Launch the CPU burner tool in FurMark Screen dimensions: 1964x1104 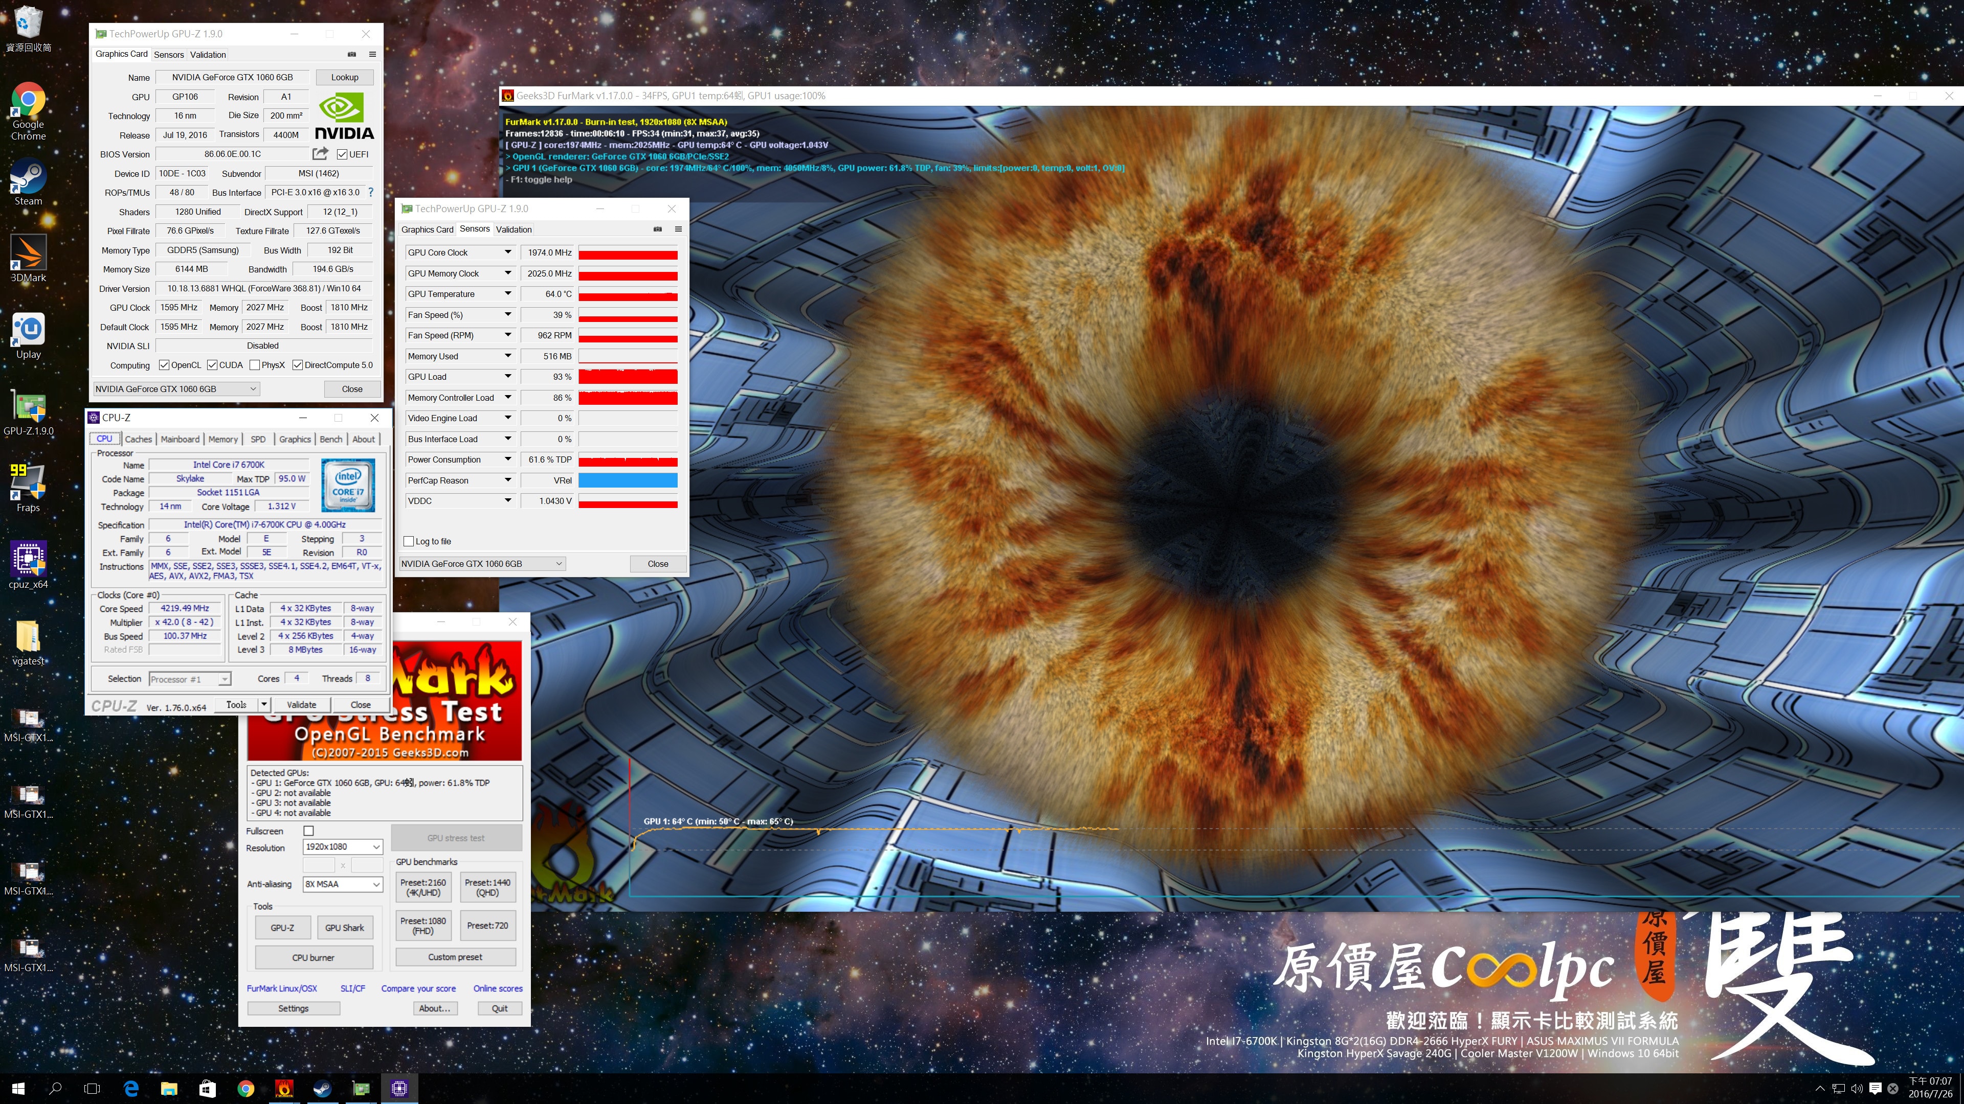(314, 958)
